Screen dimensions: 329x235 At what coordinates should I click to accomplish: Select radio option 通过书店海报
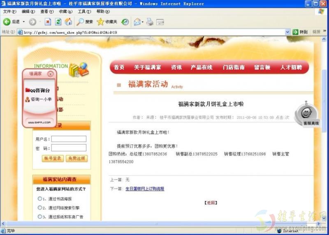coord(39,198)
